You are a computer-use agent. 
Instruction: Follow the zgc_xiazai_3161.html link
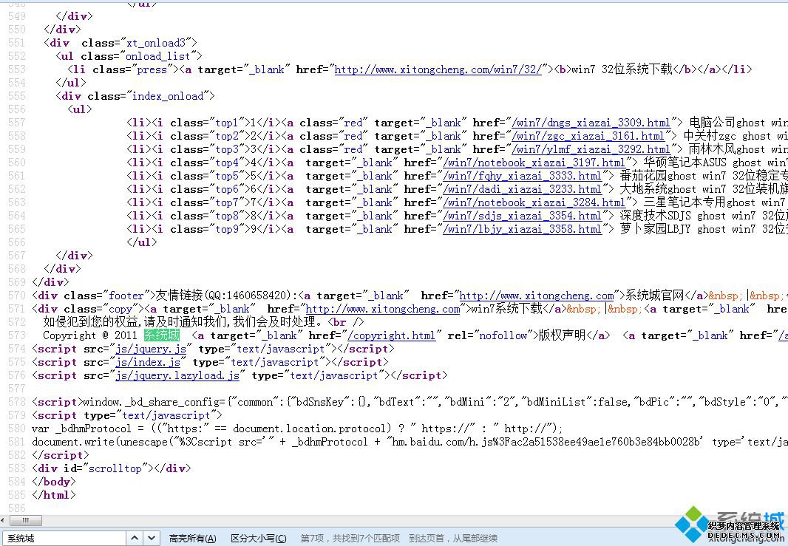[x=588, y=136]
